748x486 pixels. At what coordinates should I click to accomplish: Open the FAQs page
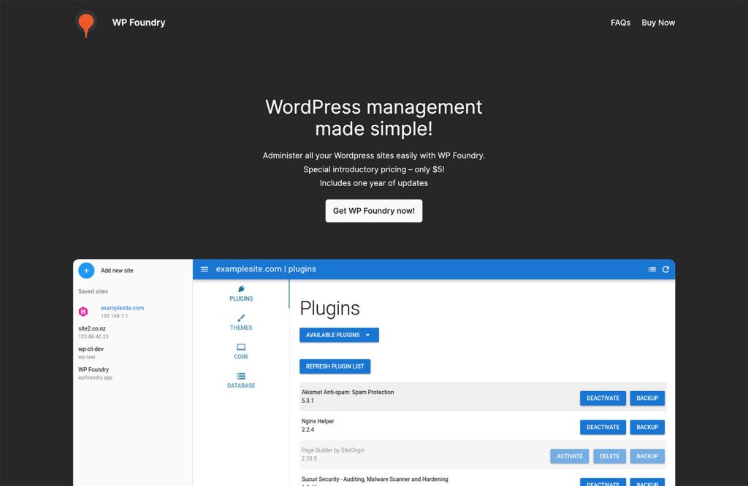(620, 23)
